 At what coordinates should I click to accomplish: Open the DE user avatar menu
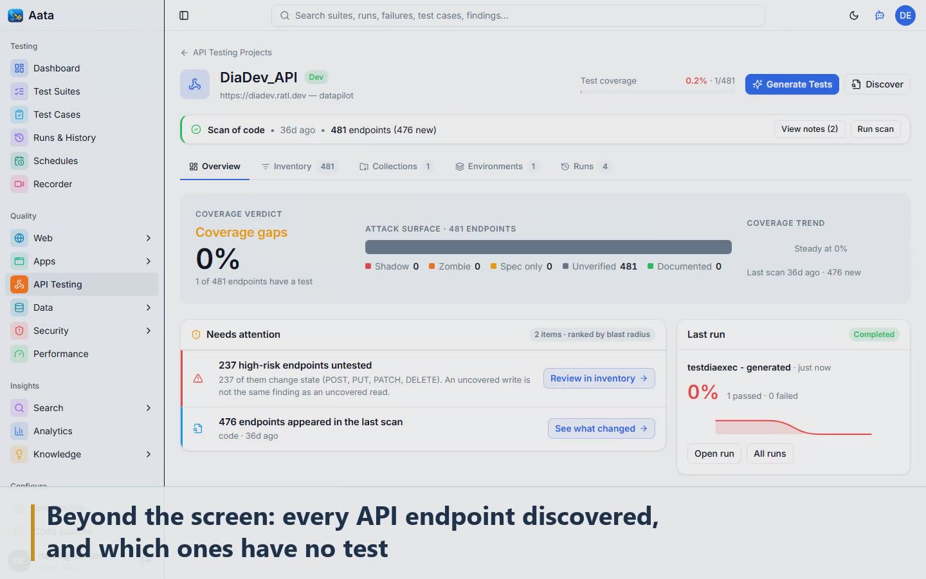905,15
